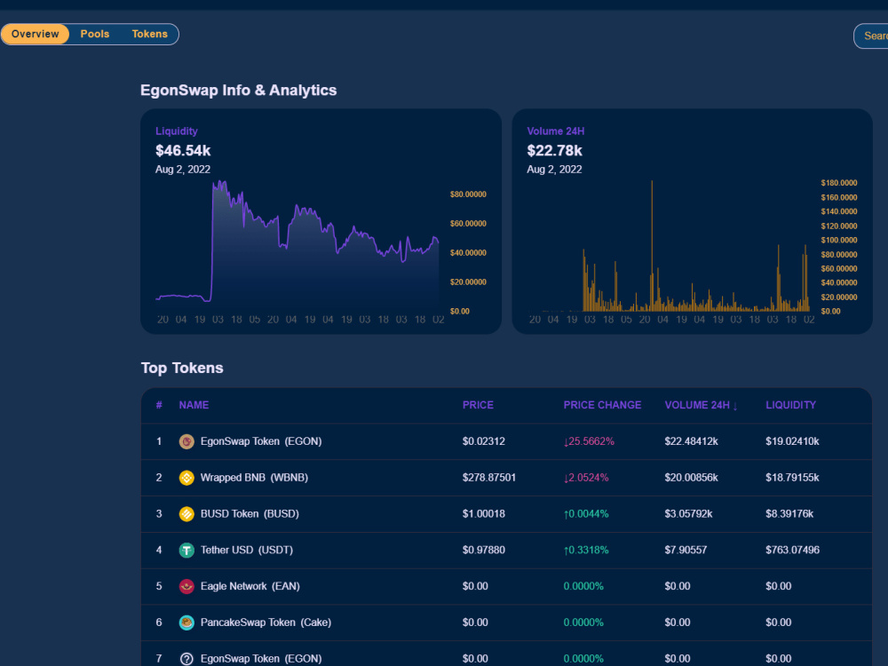Open EgonSwap Token (EGON) row 7

[506, 654]
